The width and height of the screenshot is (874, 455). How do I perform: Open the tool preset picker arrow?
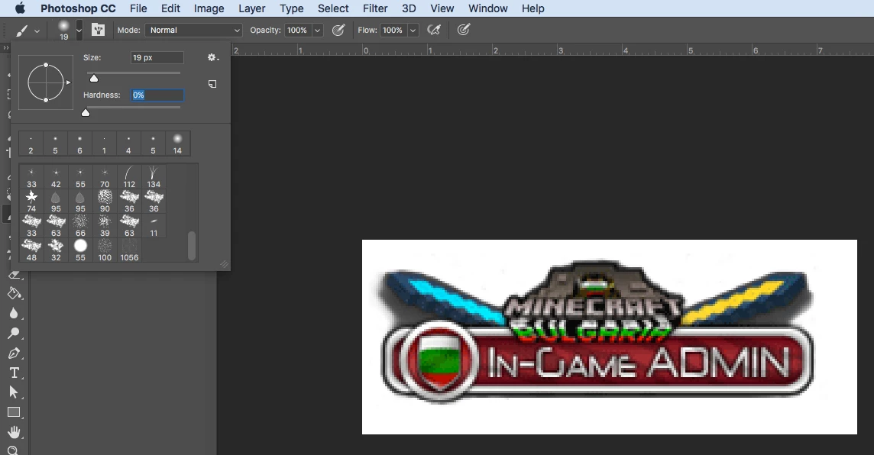[37, 31]
